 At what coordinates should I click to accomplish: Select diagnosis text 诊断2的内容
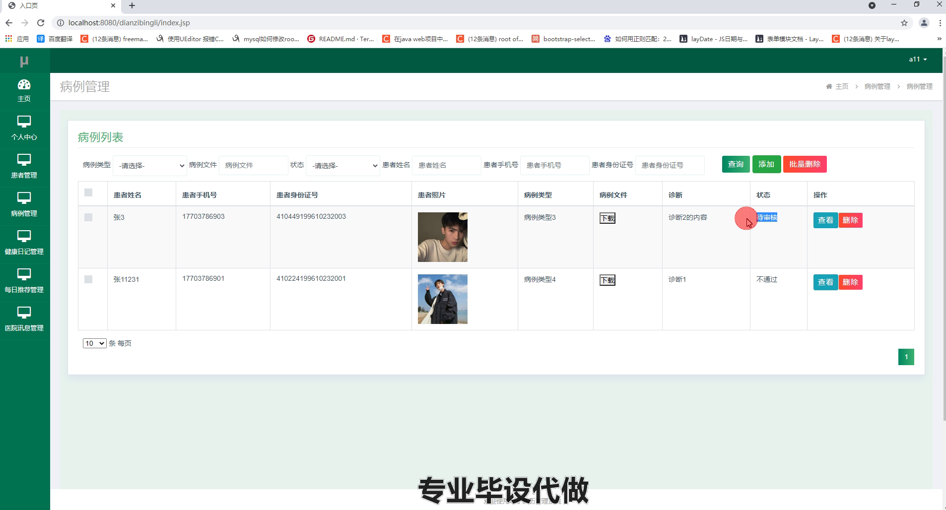click(687, 217)
